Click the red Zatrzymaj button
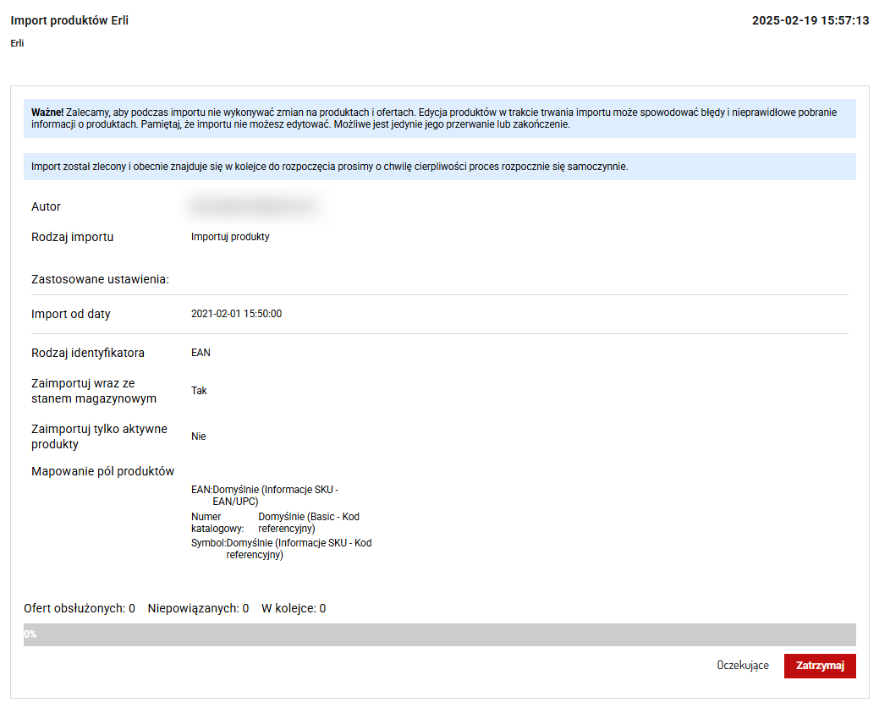The width and height of the screenshot is (879, 708). click(x=819, y=666)
